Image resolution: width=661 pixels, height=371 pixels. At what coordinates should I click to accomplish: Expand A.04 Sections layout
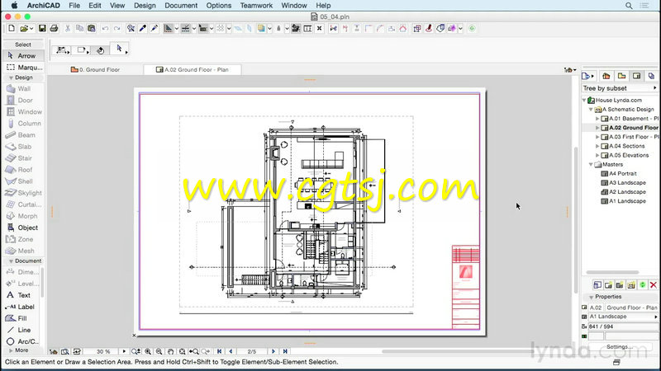pos(597,146)
